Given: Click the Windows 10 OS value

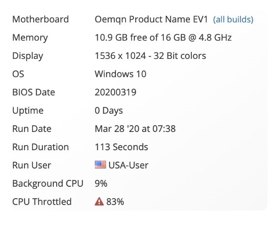Looking at the screenshot, I should (x=120, y=74).
